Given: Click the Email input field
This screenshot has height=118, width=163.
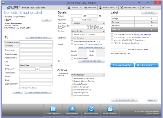Looking at the screenshot, I should (x=36, y=80).
